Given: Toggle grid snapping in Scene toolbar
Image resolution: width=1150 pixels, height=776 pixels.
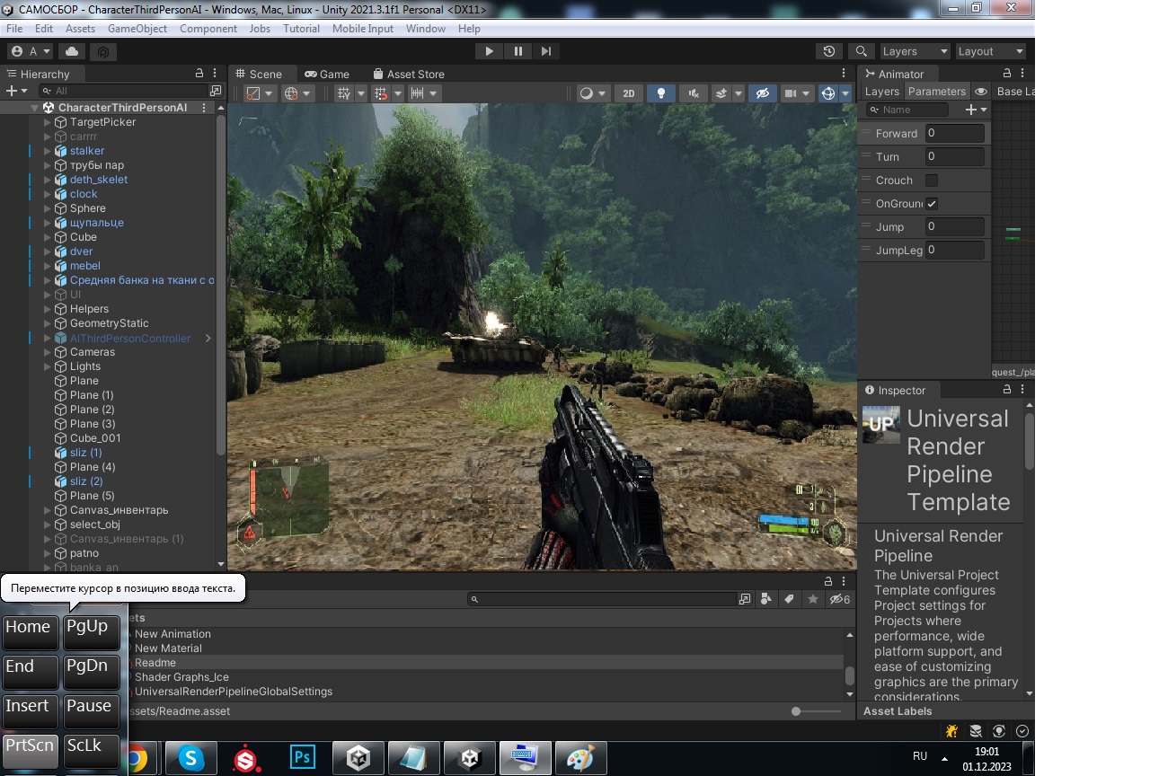Looking at the screenshot, I should pyautogui.click(x=381, y=93).
